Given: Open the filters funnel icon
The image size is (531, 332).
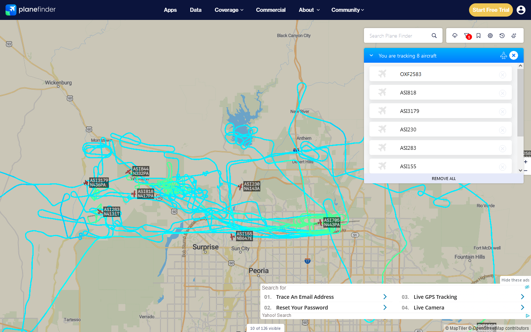Looking at the screenshot, I should (467, 36).
